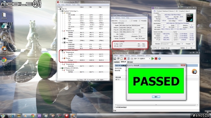Open the Network menu in HWMonitor
211x118 pixels.
click(68, 5)
